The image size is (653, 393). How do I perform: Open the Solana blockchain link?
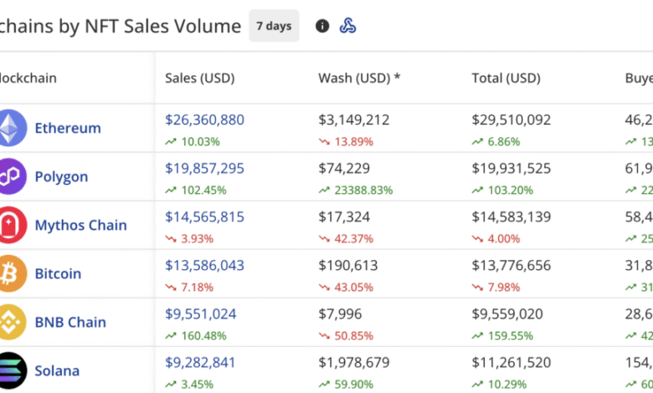click(x=57, y=371)
